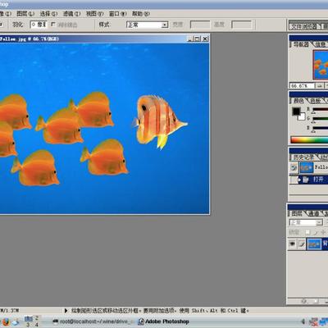Select the 信息 Info tab

coord(320,44)
